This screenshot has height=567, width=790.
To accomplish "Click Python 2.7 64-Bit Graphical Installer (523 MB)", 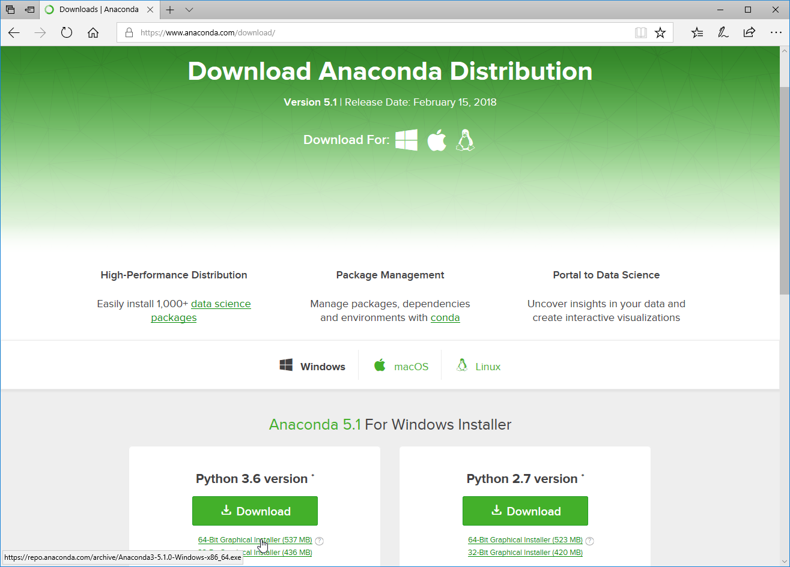I will (x=526, y=540).
